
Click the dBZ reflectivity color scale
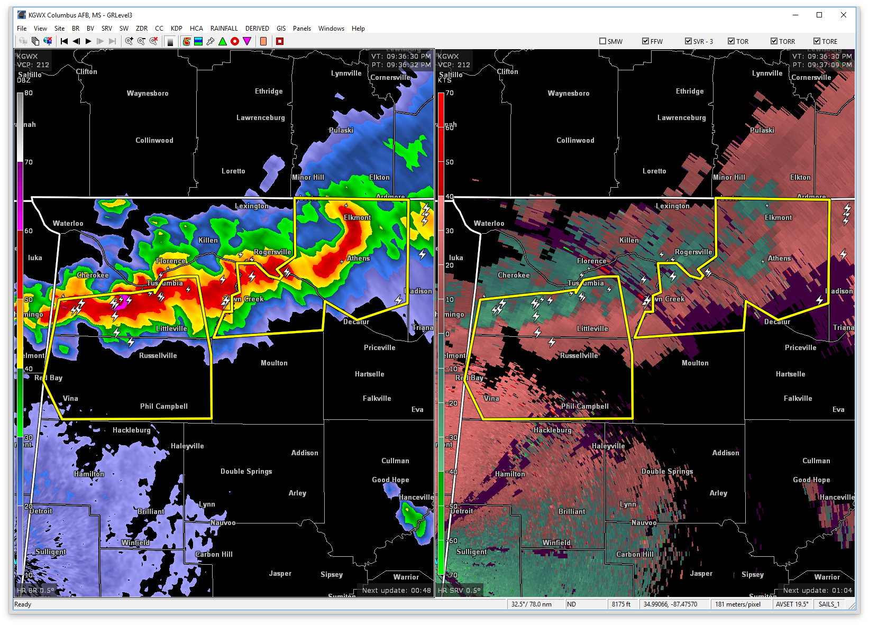20,334
